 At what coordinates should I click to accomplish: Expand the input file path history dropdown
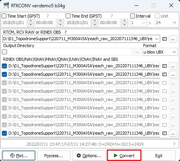(157, 39)
